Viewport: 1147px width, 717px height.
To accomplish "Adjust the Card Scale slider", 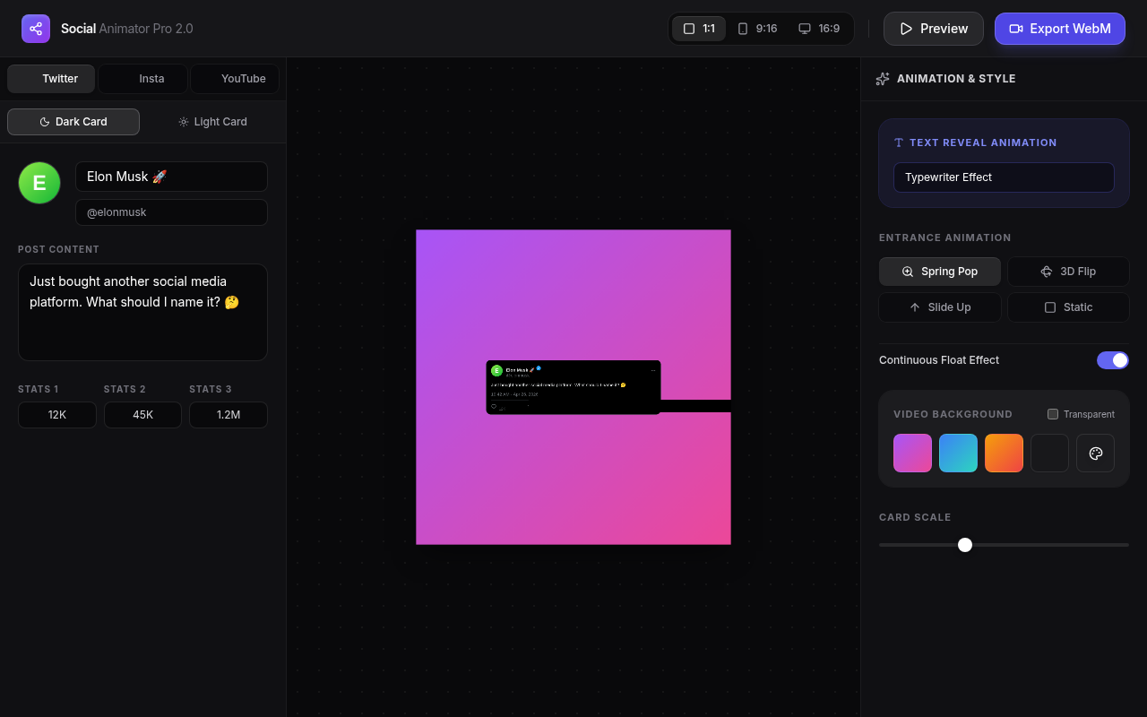I will click(964, 544).
